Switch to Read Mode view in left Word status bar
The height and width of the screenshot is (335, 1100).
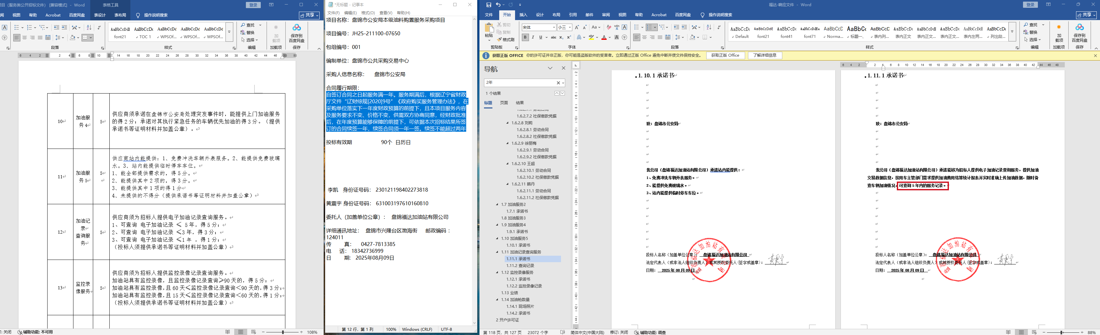pos(227,331)
